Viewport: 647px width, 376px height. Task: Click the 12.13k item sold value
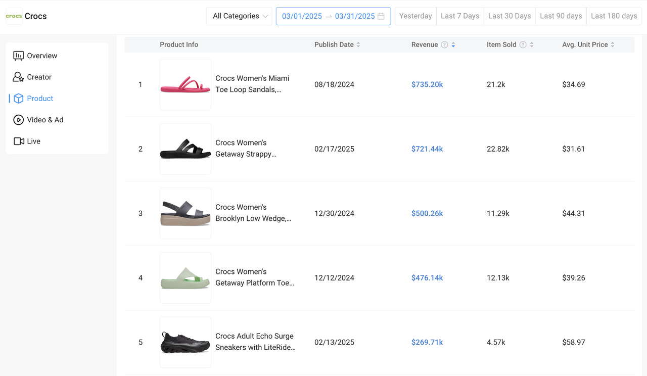click(498, 278)
